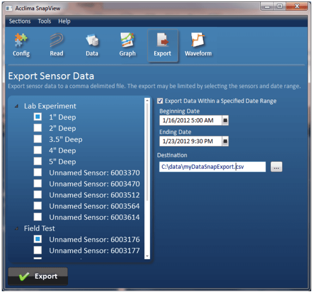Viewport: 313px width, 293px height.
Task: Disable Export Data Within a Specified Date Range
Action: (x=160, y=101)
